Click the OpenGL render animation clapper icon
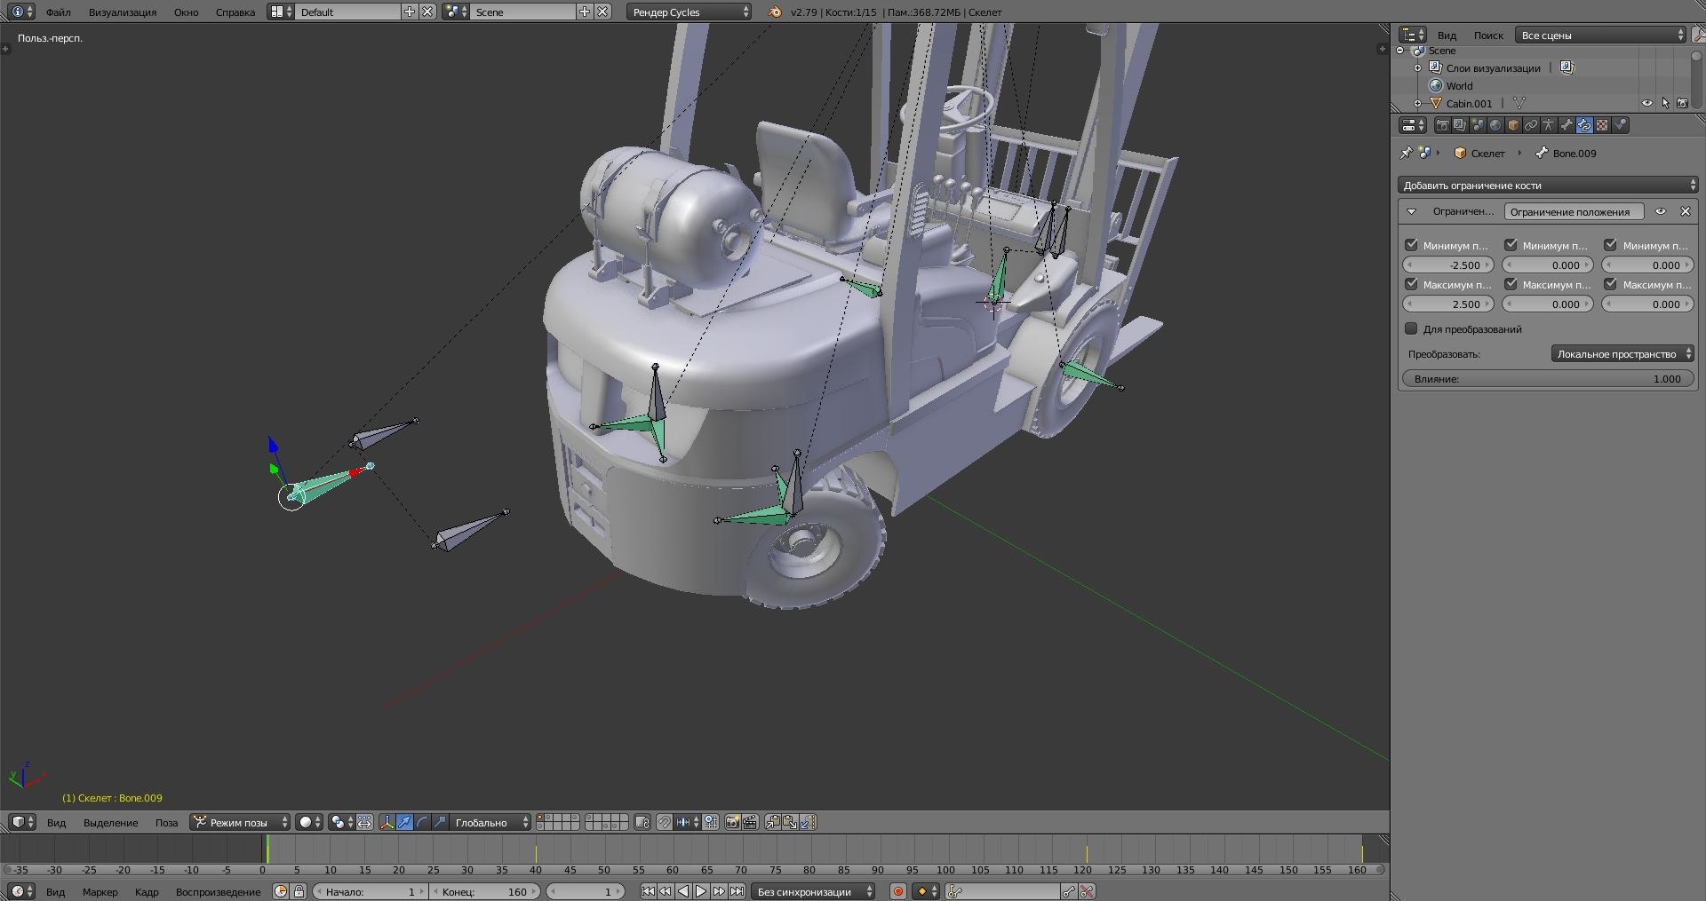The image size is (1706, 901). pyautogui.click(x=749, y=822)
